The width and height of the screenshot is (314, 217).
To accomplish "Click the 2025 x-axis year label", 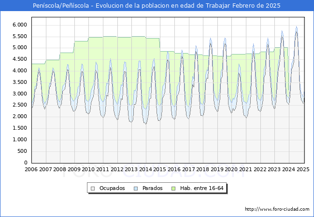I will pyautogui.click(x=303, y=169).
